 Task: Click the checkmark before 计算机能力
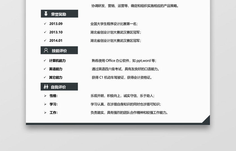45,60
